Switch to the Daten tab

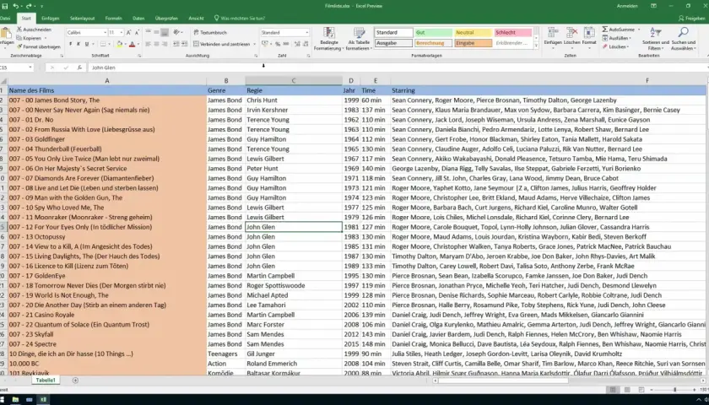[x=138, y=19]
